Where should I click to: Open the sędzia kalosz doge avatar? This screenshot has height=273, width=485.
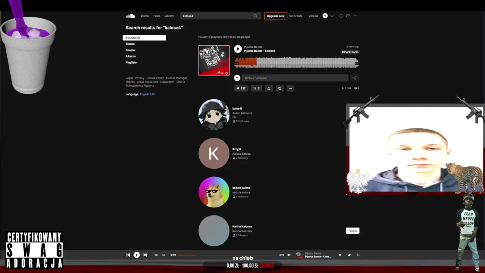click(214, 192)
